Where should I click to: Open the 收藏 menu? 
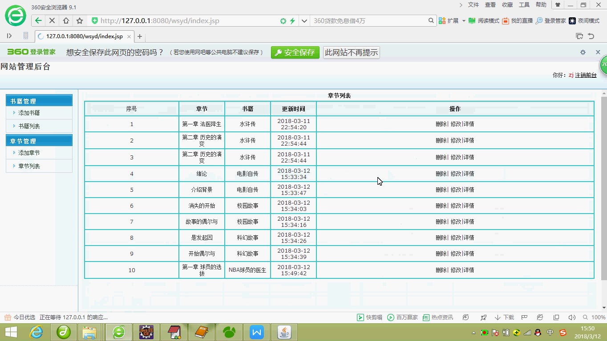tap(507, 5)
